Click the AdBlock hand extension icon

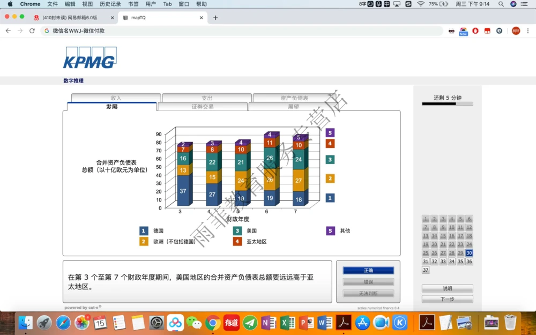(x=475, y=31)
